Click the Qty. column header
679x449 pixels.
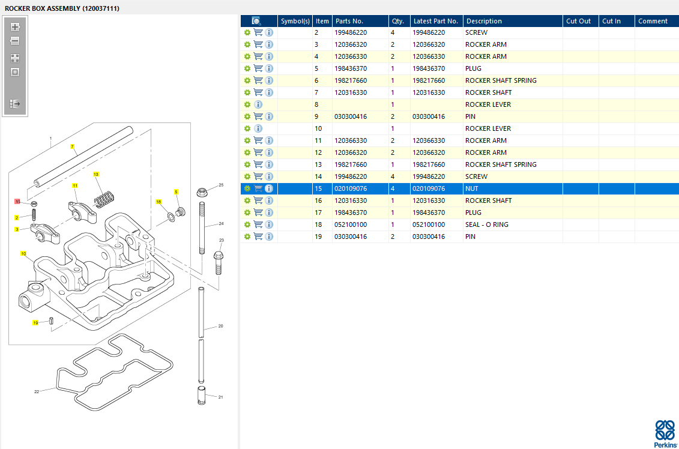click(x=397, y=21)
